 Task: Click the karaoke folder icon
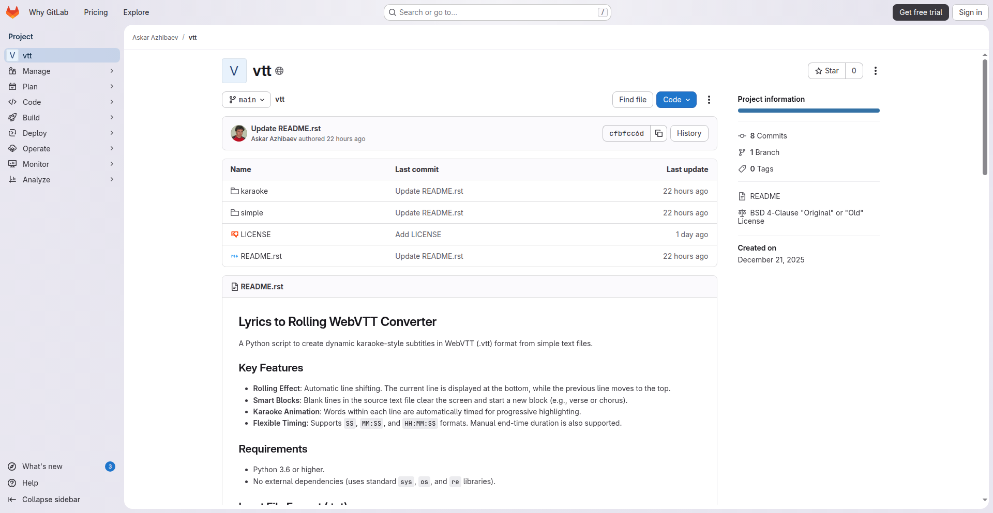[x=235, y=191]
